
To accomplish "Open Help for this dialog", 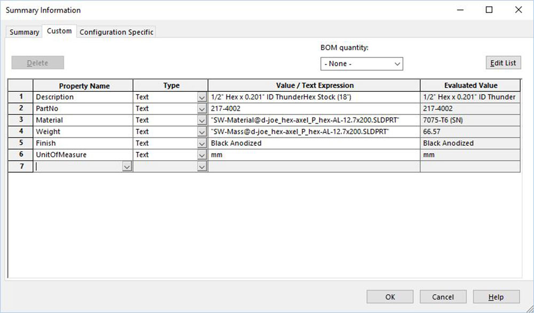I will (x=496, y=297).
